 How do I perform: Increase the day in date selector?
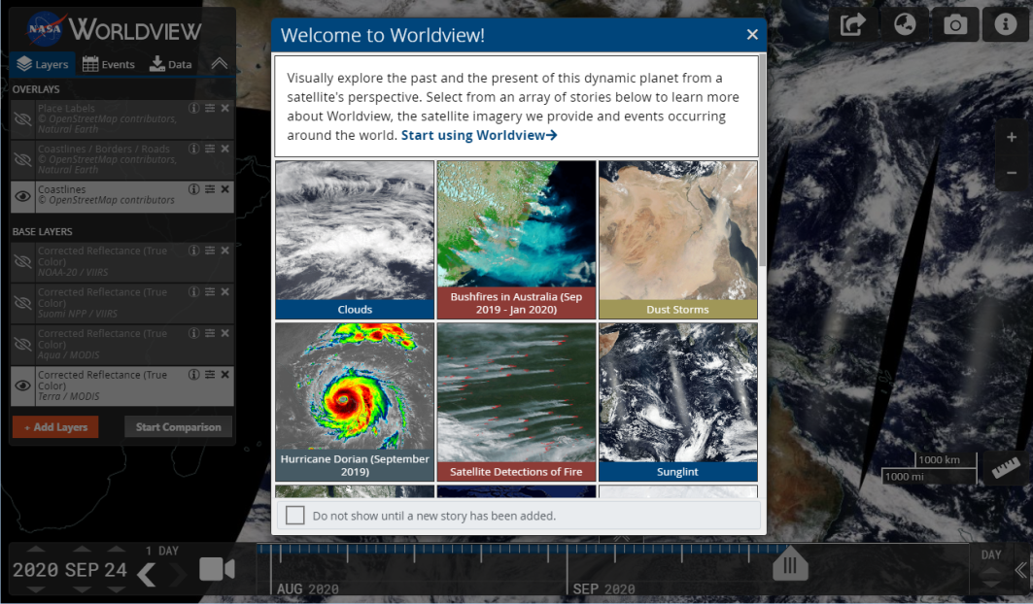116,550
